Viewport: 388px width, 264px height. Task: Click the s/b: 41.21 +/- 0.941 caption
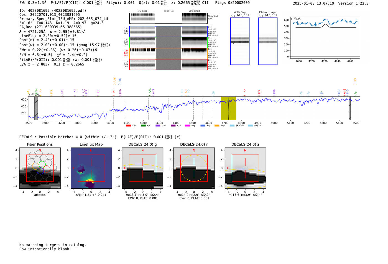91,195
